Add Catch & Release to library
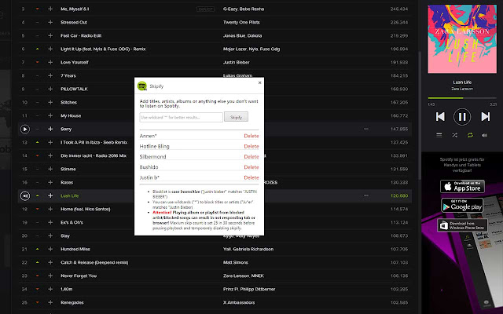Image resolution: width=503 pixels, height=314 pixels. click(x=50, y=262)
